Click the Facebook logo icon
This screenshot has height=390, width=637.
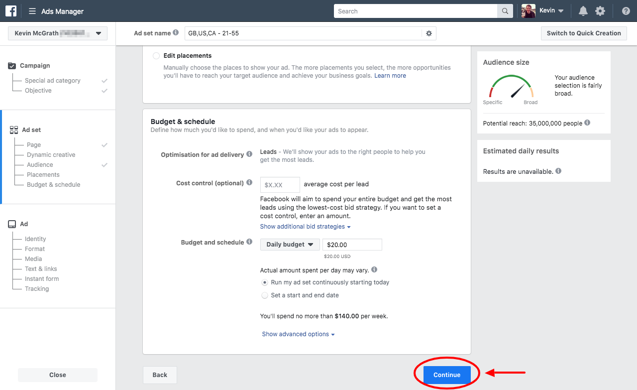11,11
